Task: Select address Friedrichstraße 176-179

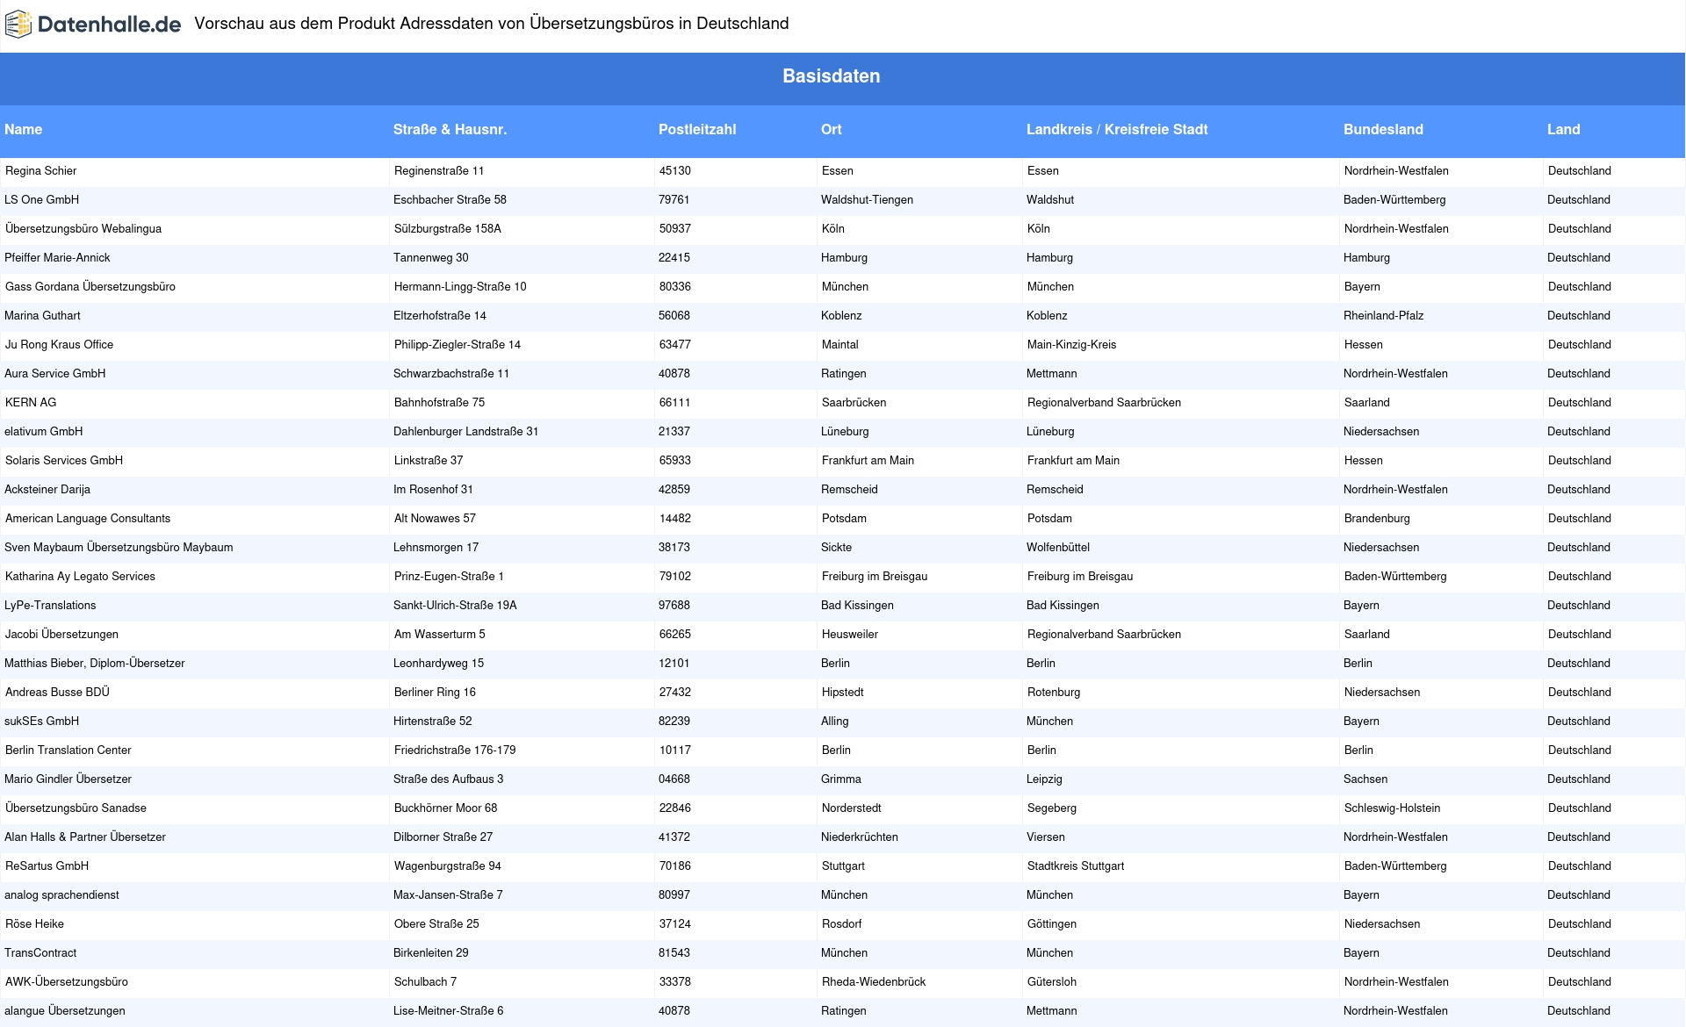Action: click(x=455, y=750)
